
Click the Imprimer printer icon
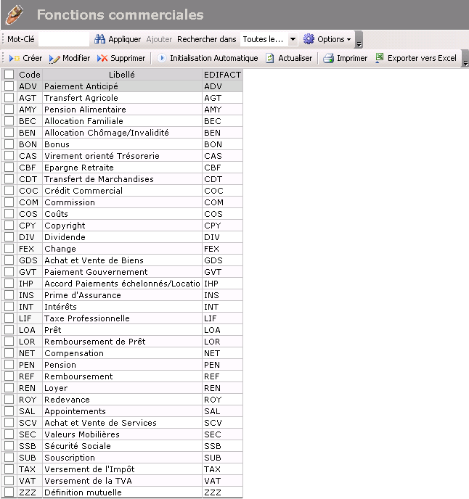[328, 58]
